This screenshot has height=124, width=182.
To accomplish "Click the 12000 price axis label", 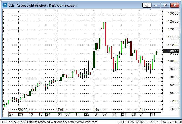I will coord(173,29).
